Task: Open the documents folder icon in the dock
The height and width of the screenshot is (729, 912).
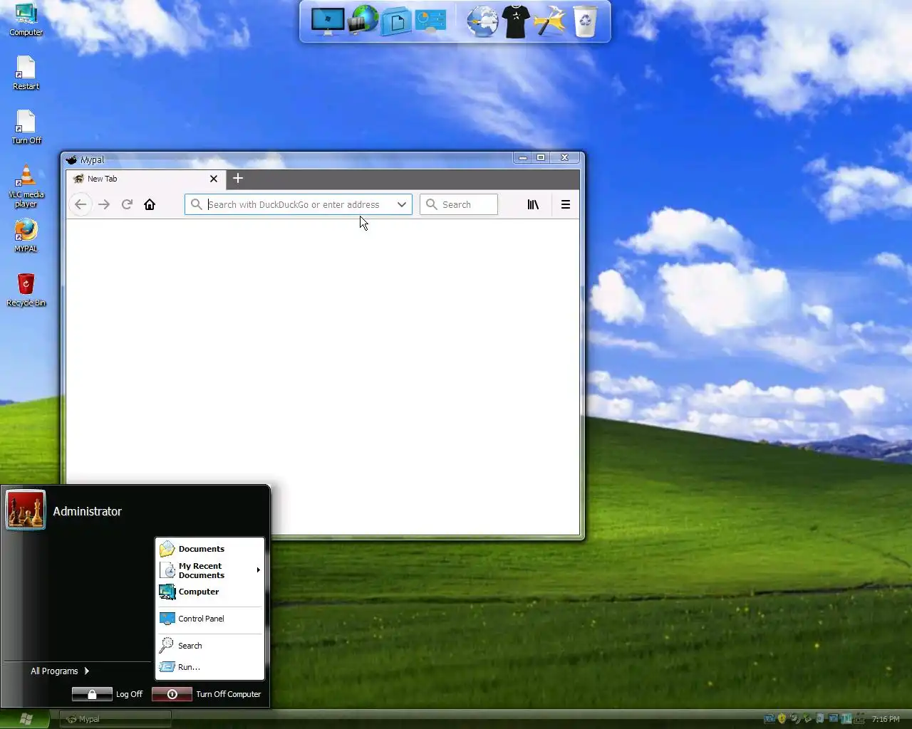Action: click(396, 21)
